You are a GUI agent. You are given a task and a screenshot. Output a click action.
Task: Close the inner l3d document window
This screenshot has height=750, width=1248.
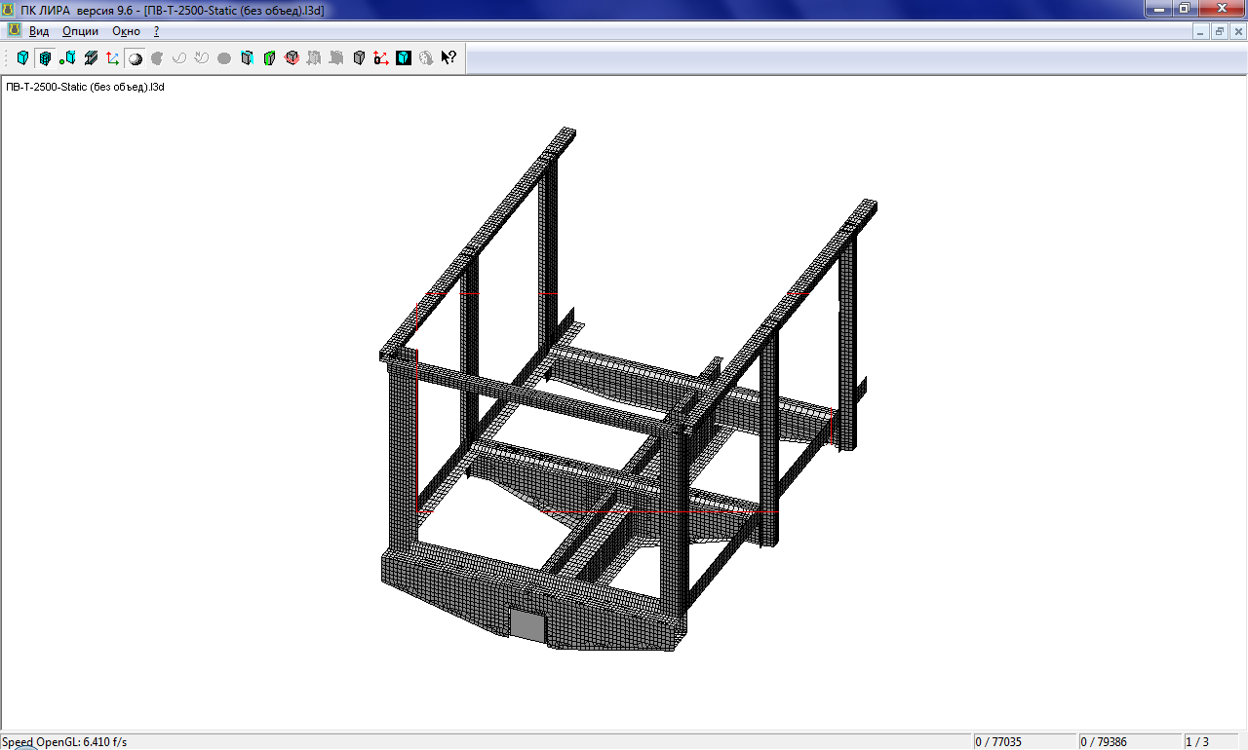click(x=1238, y=31)
